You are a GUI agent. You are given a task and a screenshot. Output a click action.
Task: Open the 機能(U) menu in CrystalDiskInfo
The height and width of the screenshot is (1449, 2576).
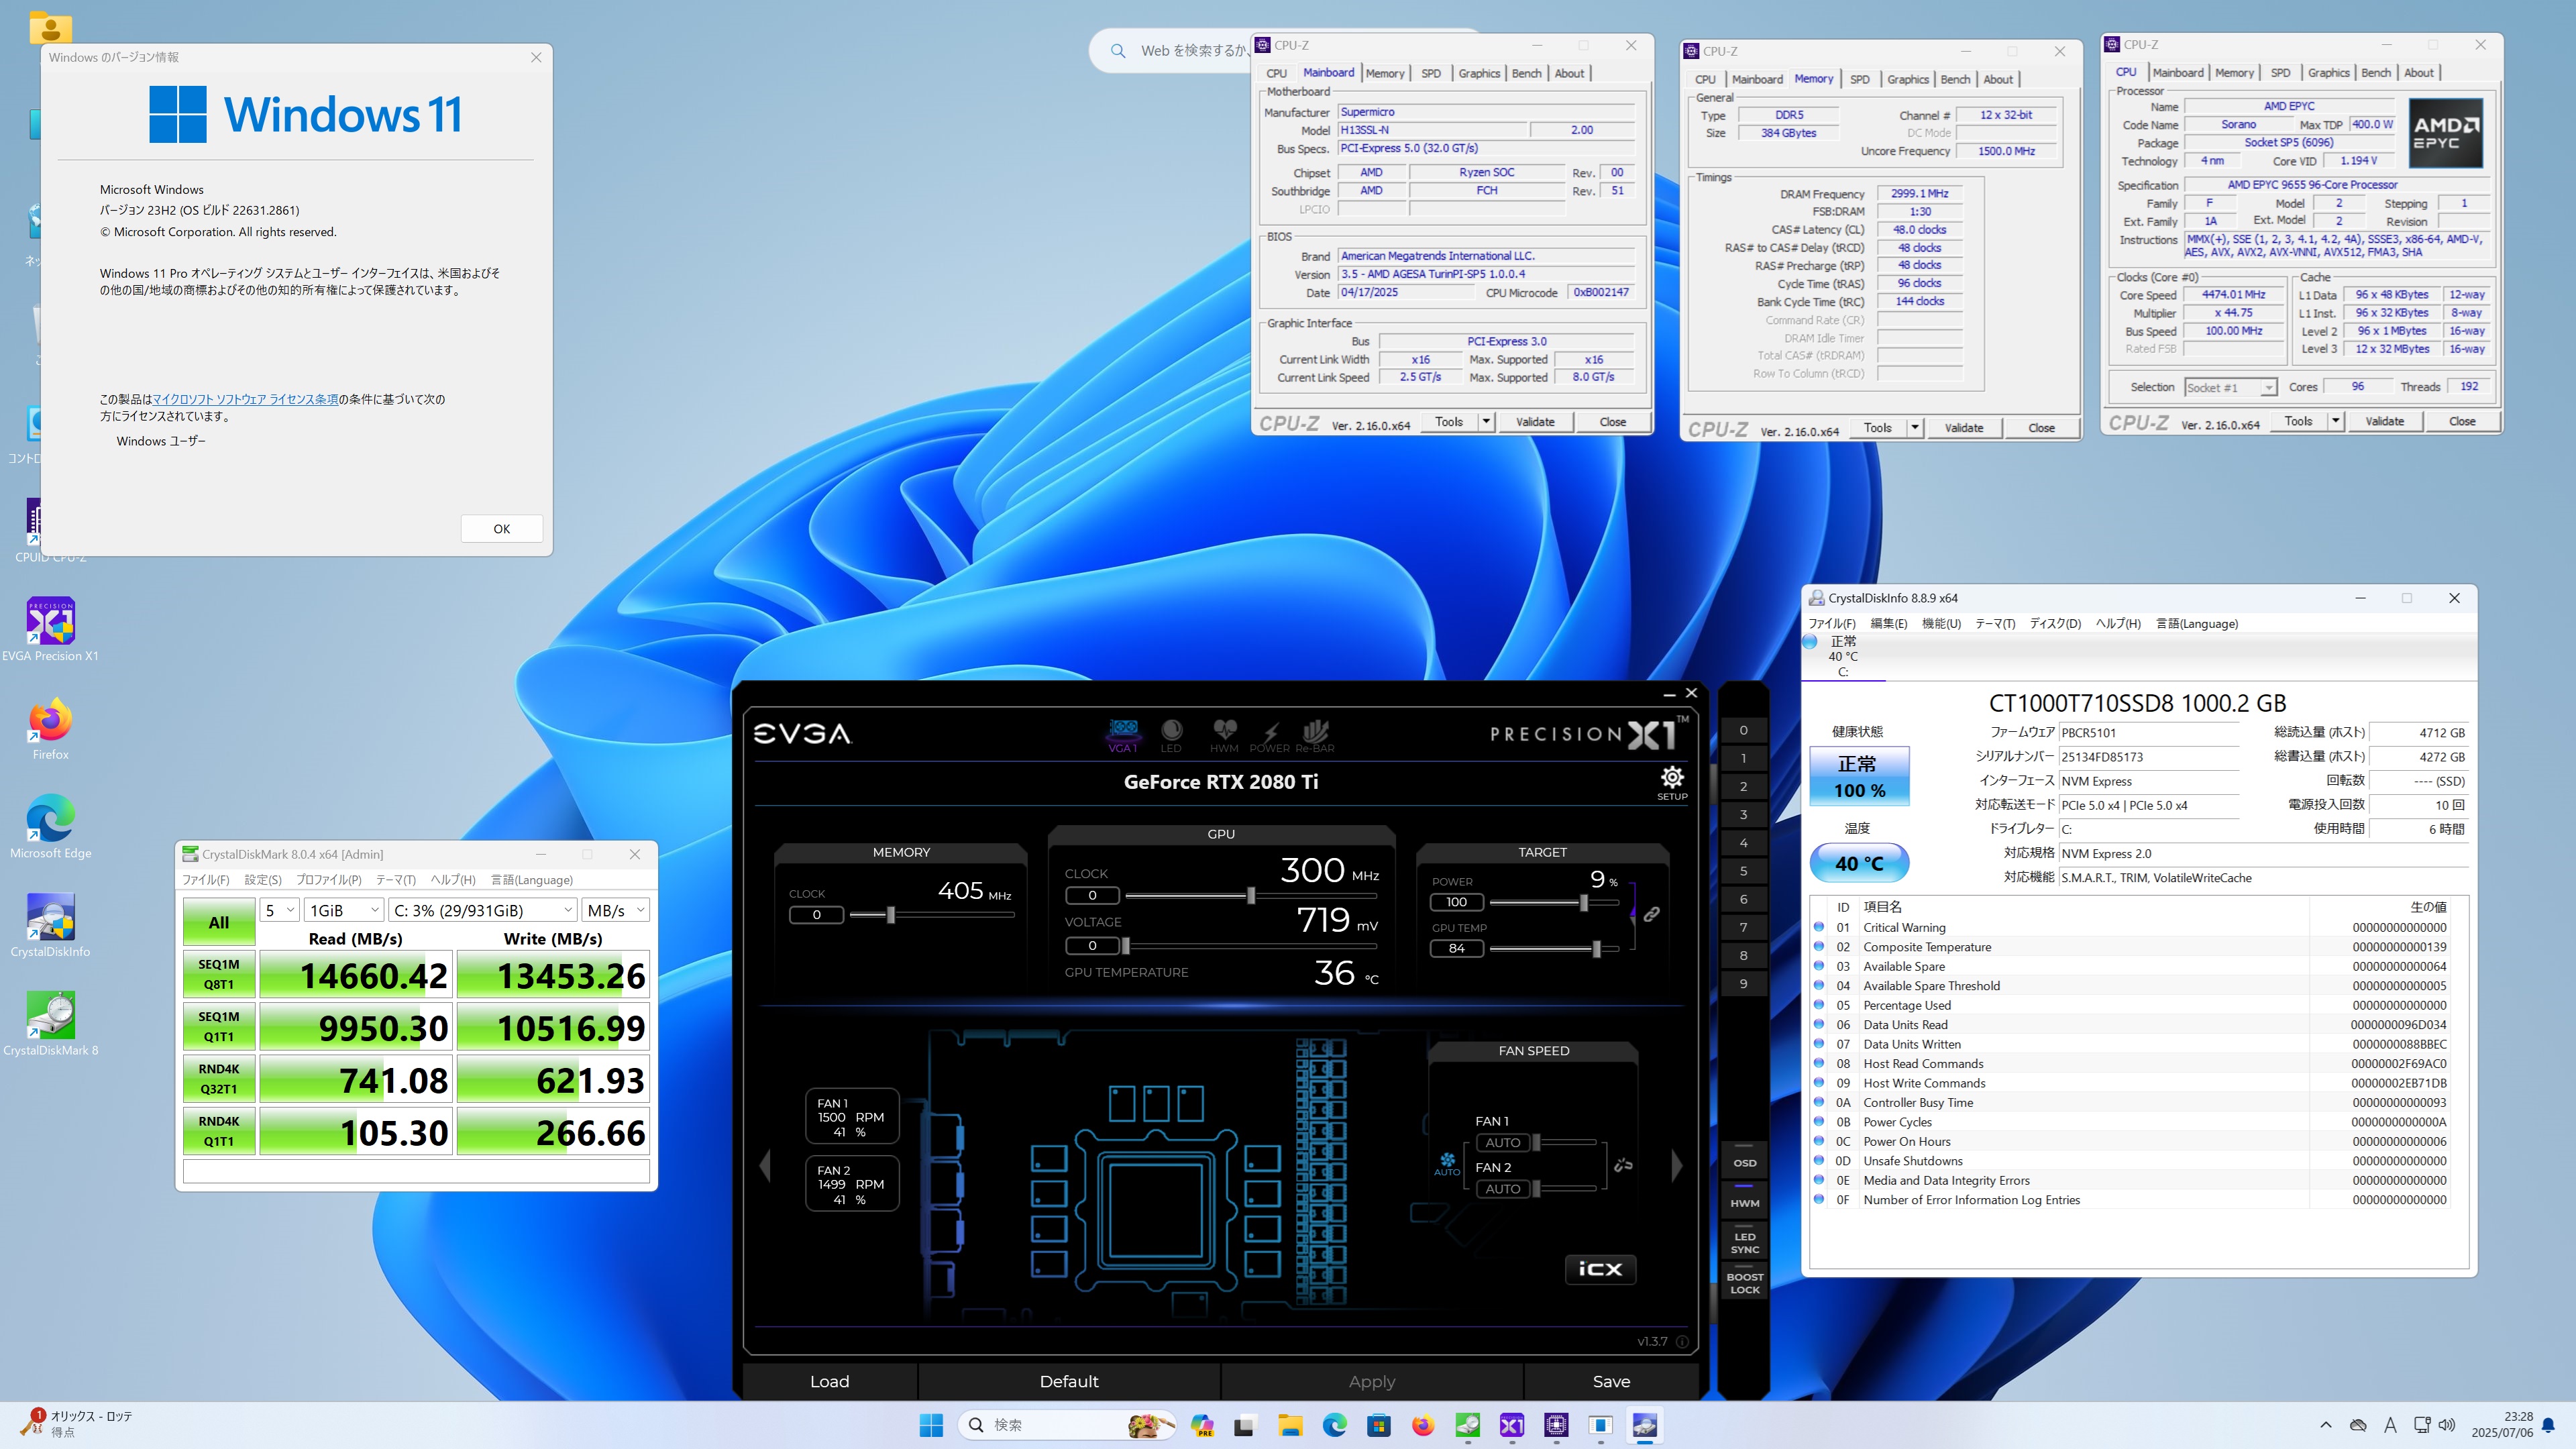point(1940,623)
